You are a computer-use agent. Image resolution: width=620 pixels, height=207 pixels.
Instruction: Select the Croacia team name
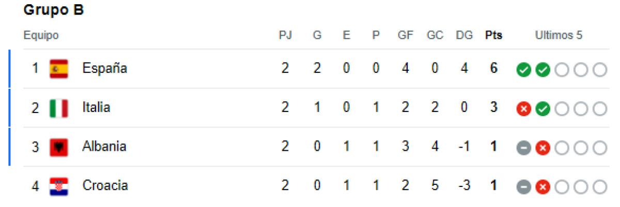pyautogui.click(x=105, y=185)
